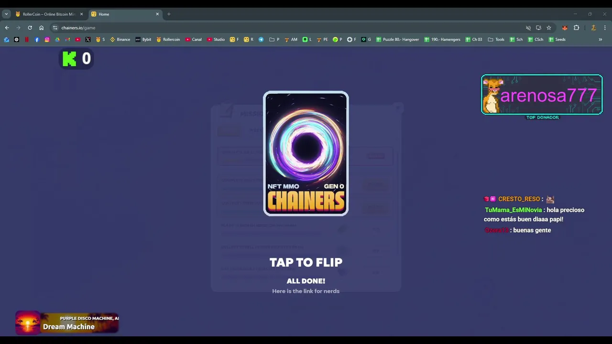Open the X (Twitter) bookmark
The width and height of the screenshot is (612, 344).
click(x=88, y=40)
